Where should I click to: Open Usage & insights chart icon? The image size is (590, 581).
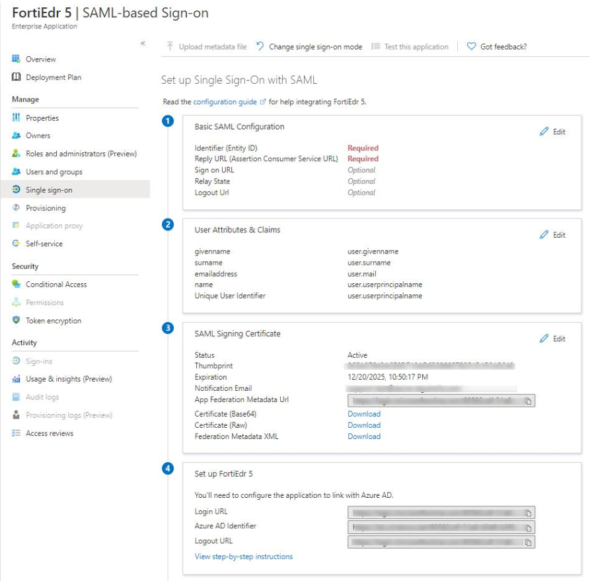click(17, 379)
